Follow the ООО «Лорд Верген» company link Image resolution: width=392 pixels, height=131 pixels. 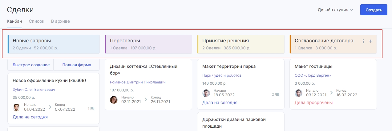(x=313, y=75)
